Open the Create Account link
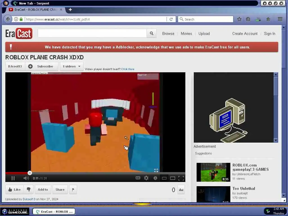 tap(245, 34)
